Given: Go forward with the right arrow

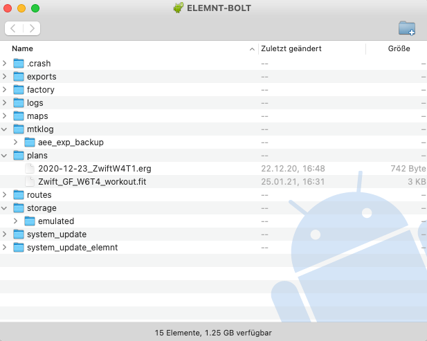Looking at the screenshot, I should click(31, 28).
